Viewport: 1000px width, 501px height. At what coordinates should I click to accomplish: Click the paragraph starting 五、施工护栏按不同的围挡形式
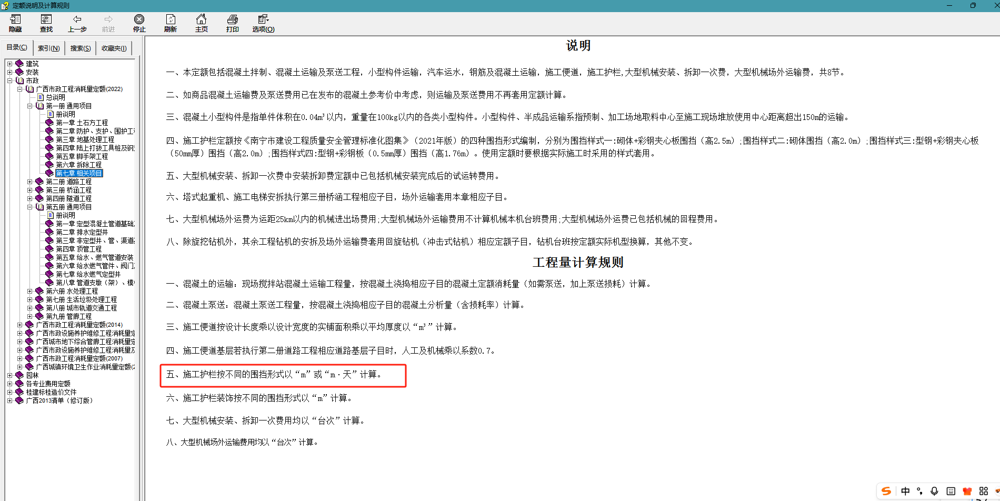pyautogui.click(x=274, y=375)
